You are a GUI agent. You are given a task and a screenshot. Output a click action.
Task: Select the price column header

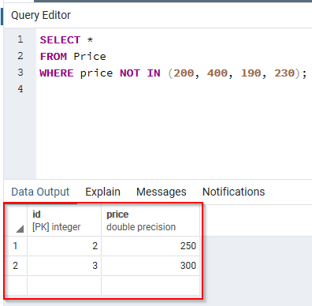pyautogui.click(x=150, y=221)
